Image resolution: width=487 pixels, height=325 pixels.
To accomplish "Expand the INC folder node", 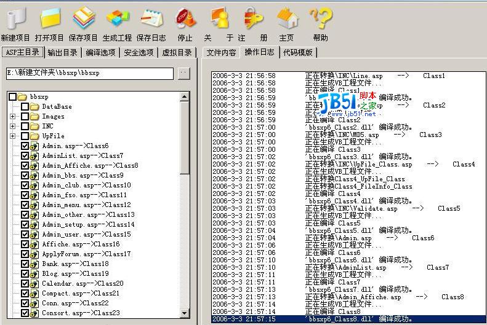I will [x=12, y=126].
